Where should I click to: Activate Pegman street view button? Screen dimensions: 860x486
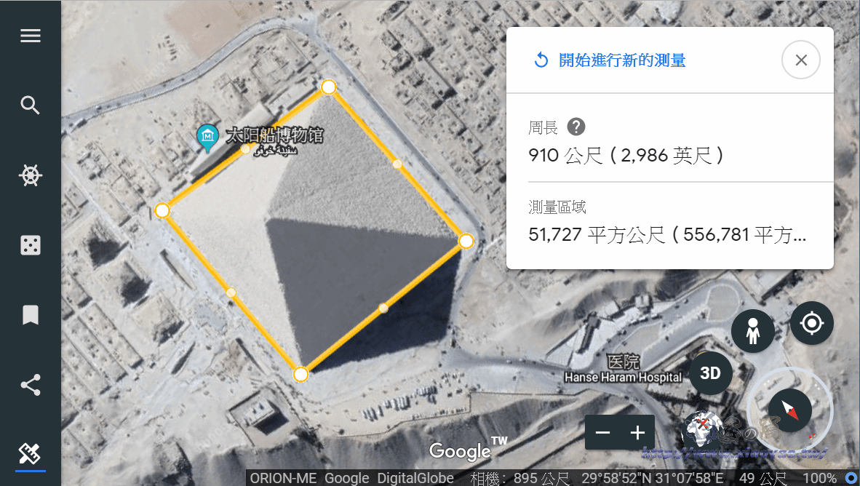pyautogui.click(x=753, y=331)
